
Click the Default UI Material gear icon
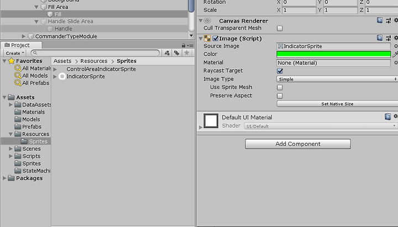pos(396,116)
